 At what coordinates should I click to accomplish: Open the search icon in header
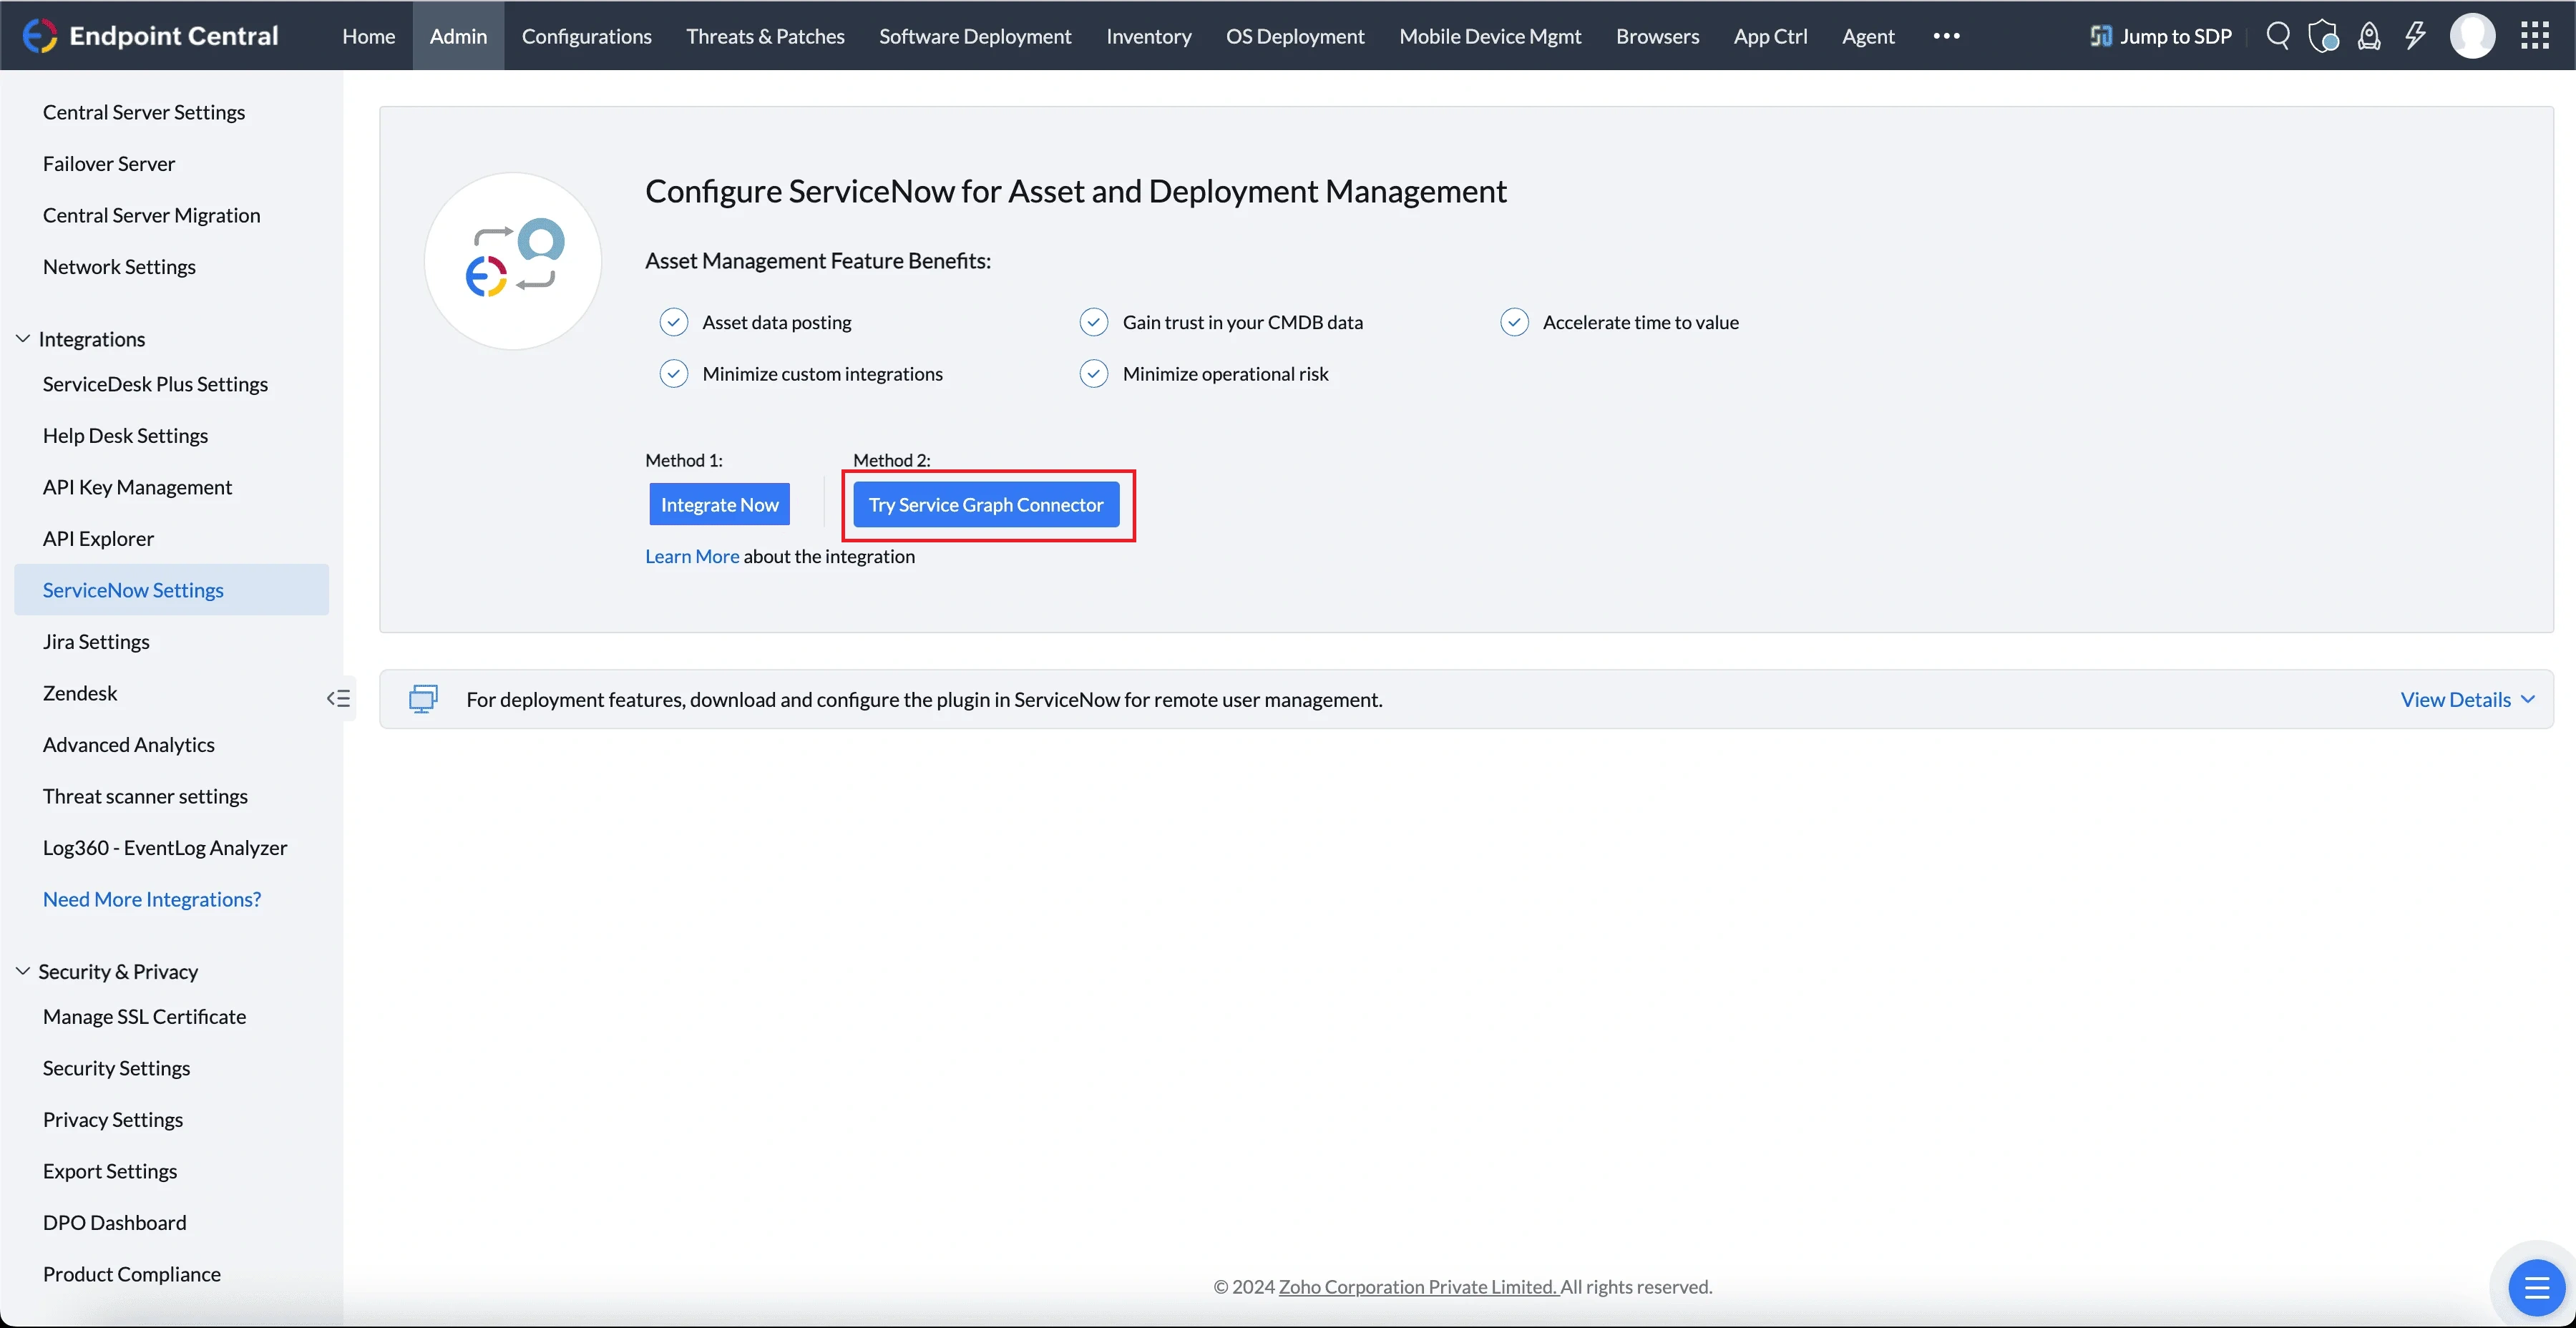tap(2278, 36)
